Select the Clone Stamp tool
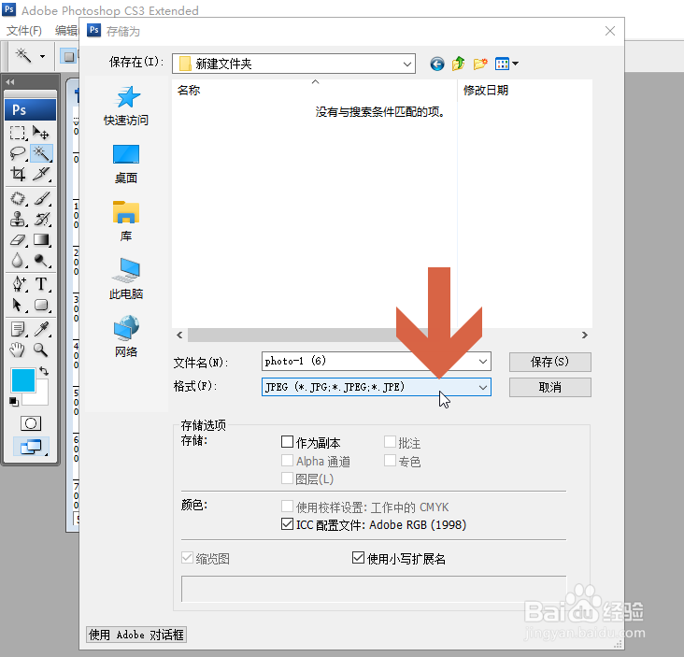The image size is (684, 657). pyautogui.click(x=18, y=219)
